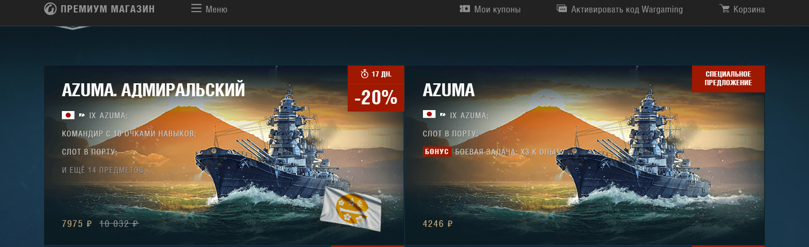This screenshot has width=809, height=247.
Task: Click the Wargaming code activation icon
Action: 562,9
